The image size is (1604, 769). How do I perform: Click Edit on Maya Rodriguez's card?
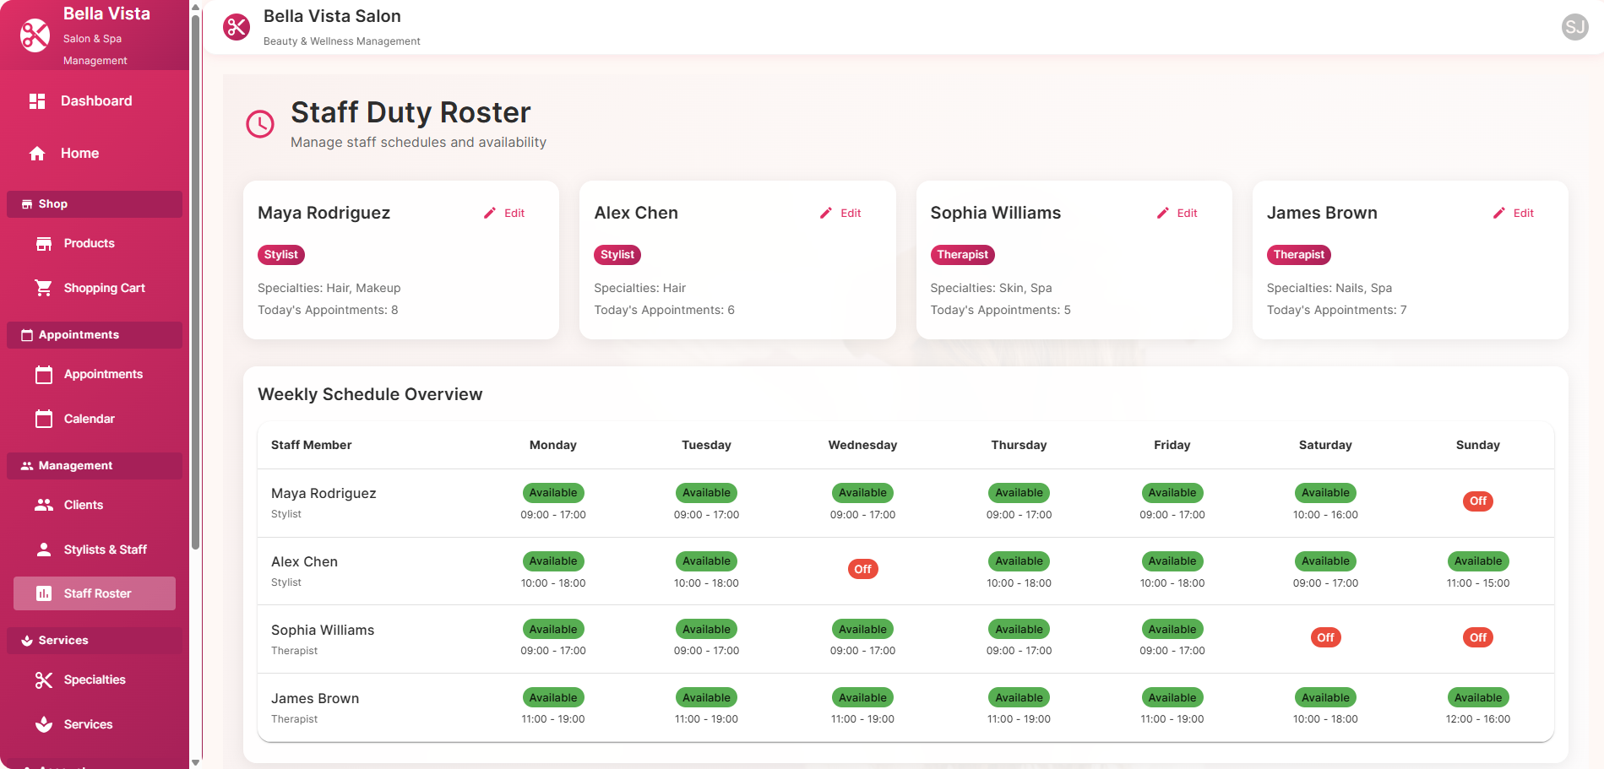[x=505, y=213]
